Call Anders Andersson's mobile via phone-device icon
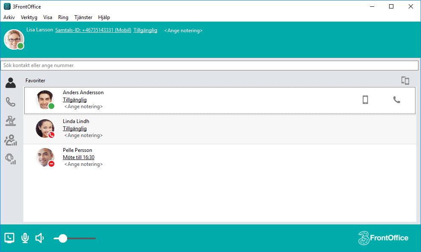Image resolution: width=421 pixels, height=252 pixels. 365,100
